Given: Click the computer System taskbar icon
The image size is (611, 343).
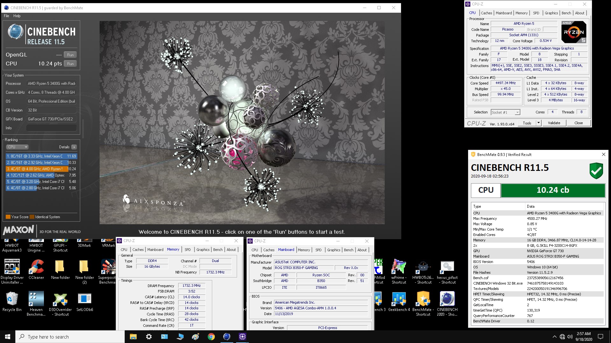Looking at the screenshot, I should (x=180, y=337).
